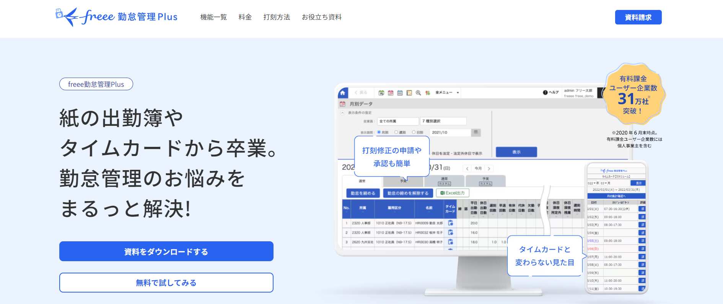Click the 雇用区分 column header
The height and width of the screenshot is (304, 723).
tap(394, 208)
